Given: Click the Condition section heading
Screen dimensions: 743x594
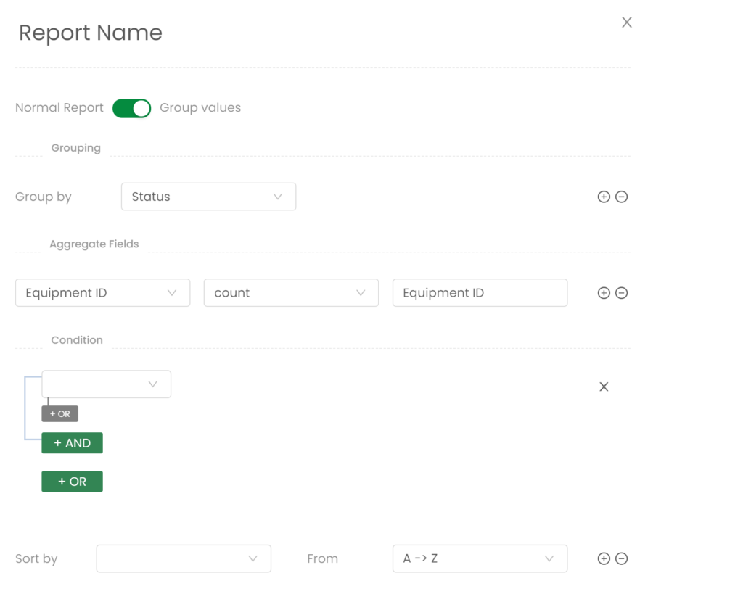Looking at the screenshot, I should [77, 340].
